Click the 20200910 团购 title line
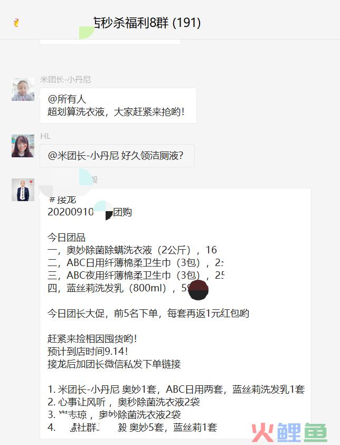The image size is (340, 445). click(x=90, y=212)
